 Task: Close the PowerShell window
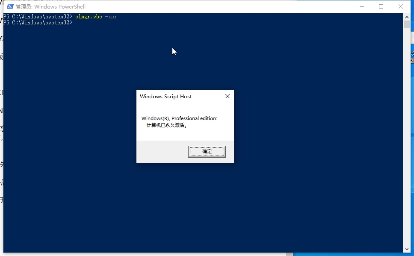(401, 6)
